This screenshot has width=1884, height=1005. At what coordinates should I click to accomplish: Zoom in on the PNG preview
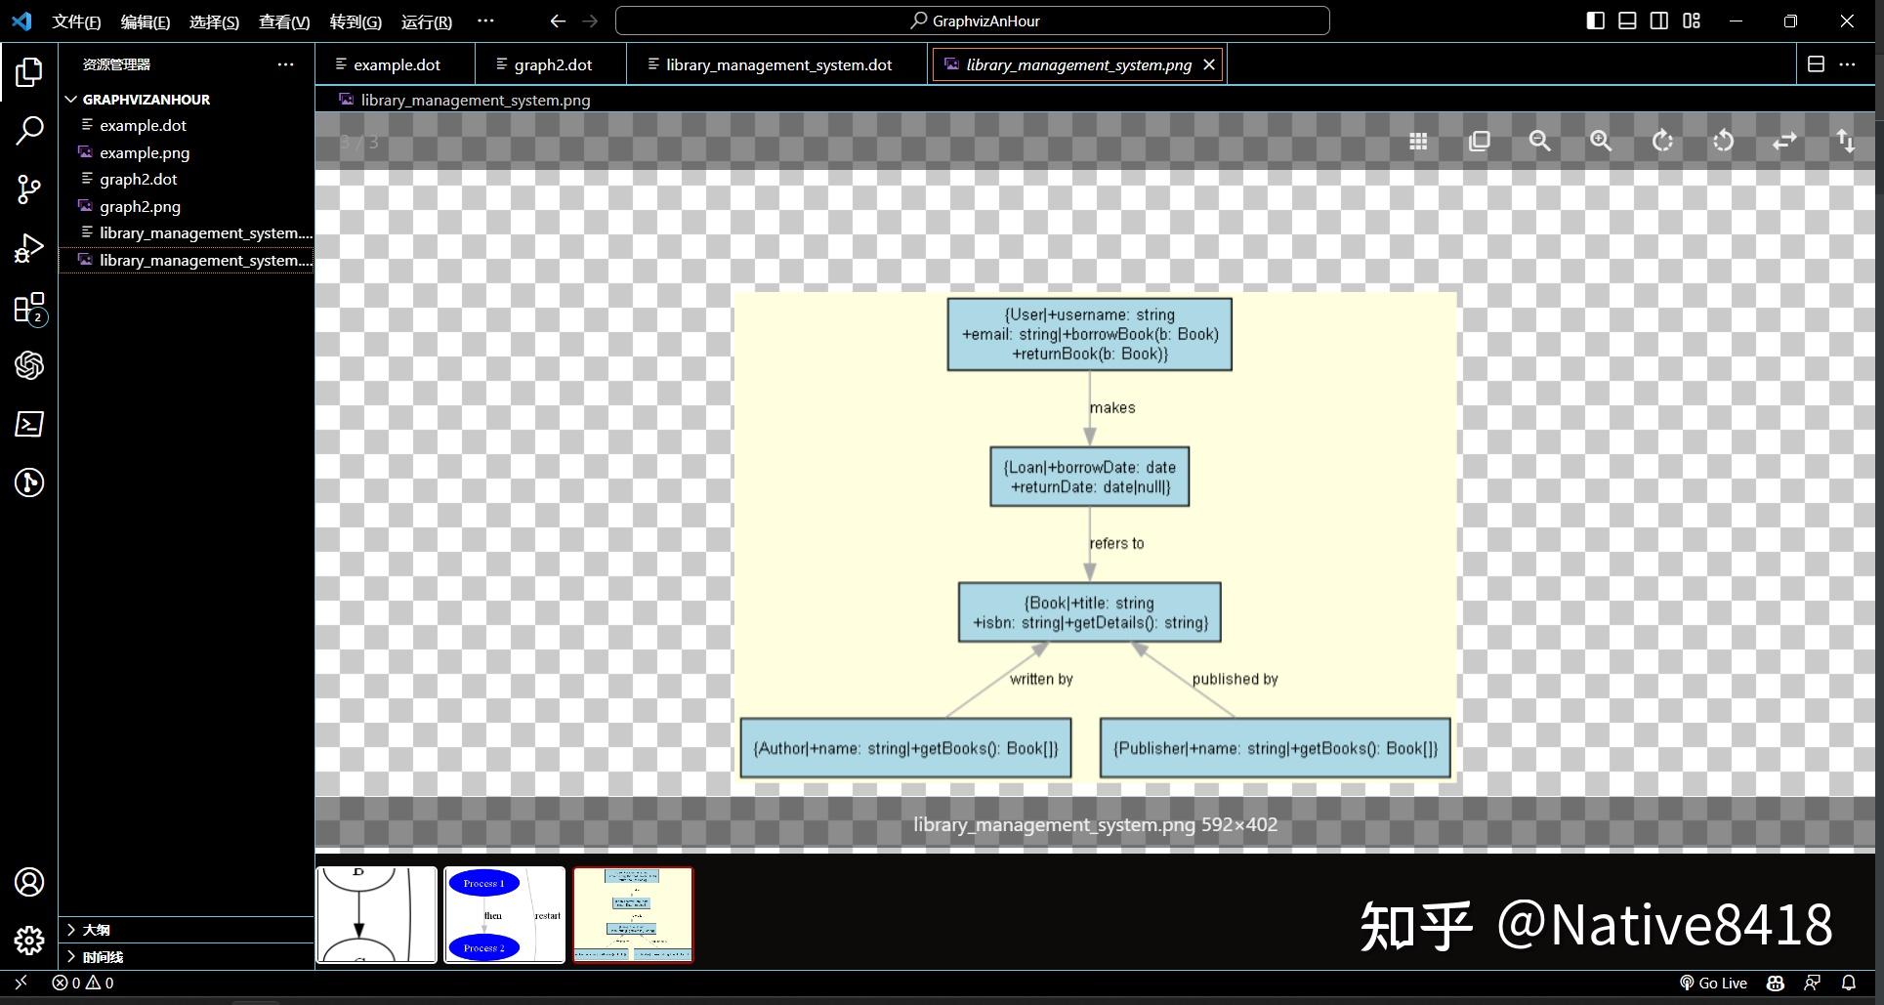click(1600, 141)
